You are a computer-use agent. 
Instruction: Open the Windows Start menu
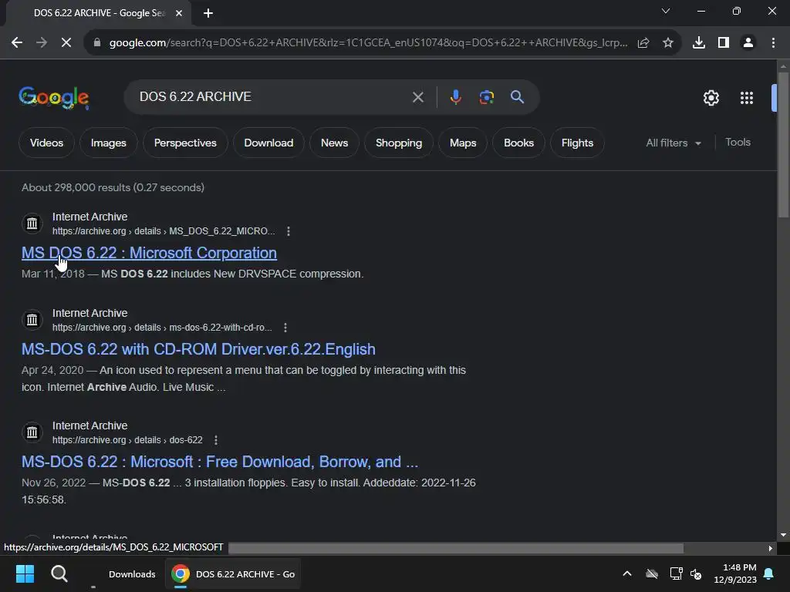point(25,573)
